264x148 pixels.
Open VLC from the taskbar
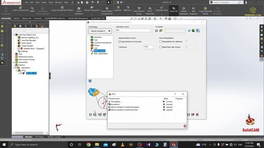tap(123, 144)
